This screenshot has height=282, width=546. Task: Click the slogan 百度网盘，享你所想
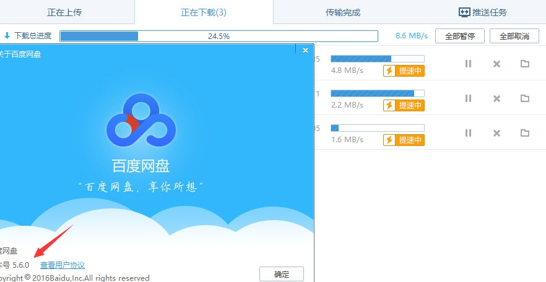point(141,187)
